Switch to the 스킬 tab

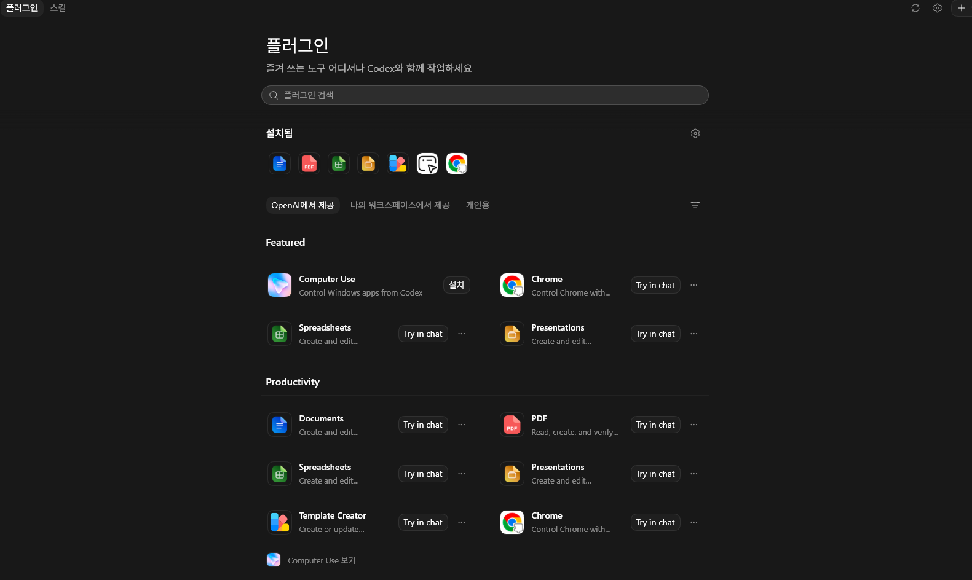pyautogui.click(x=58, y=8)
